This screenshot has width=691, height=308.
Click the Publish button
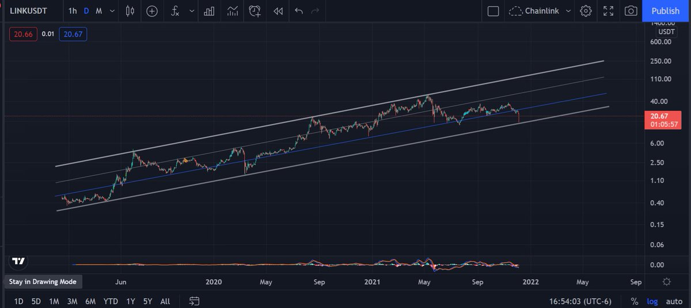(666, 11)
